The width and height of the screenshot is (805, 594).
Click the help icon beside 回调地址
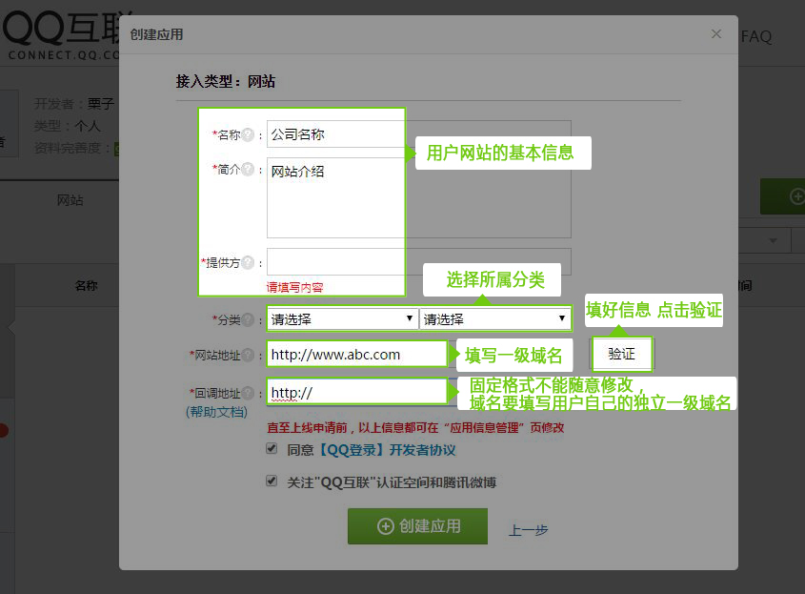point(248,393)
